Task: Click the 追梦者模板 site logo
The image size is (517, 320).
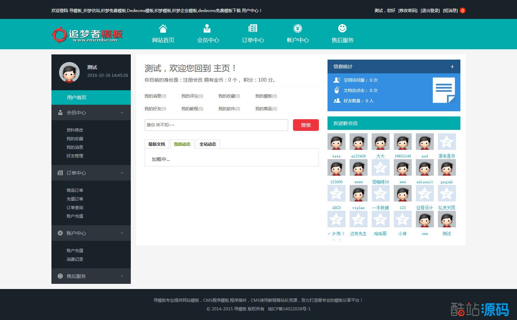Action: click(88, 35)
